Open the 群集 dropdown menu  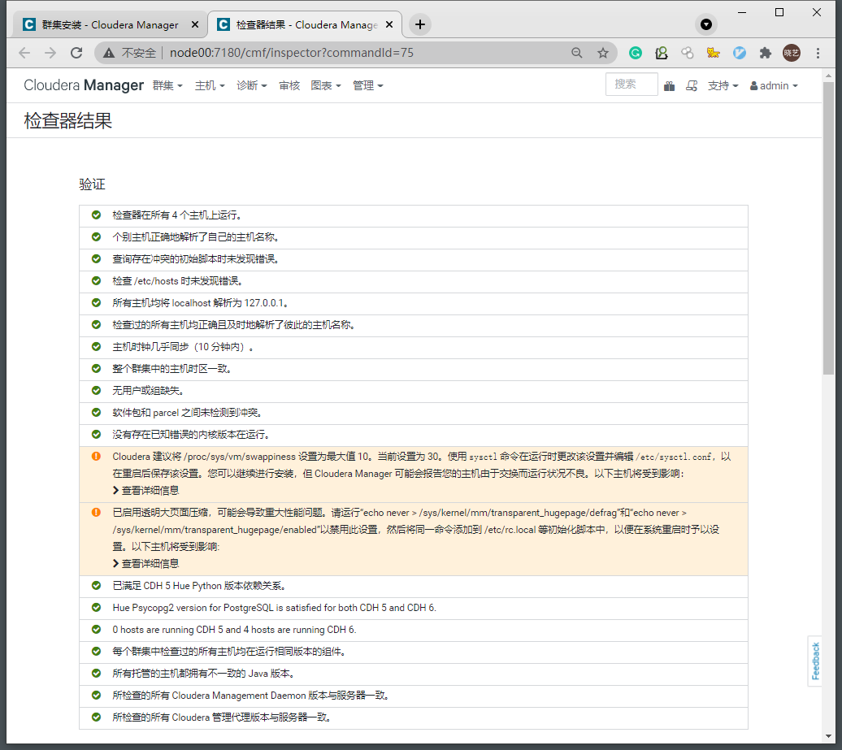tap(167, 85)
